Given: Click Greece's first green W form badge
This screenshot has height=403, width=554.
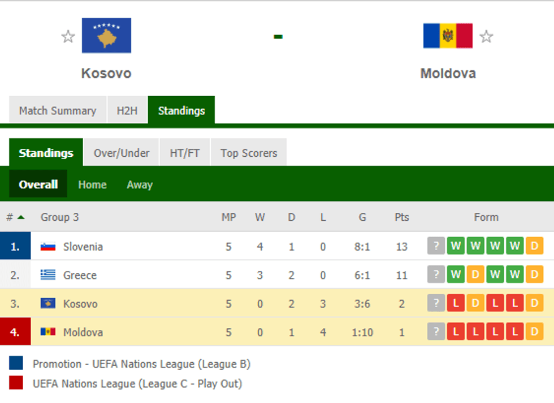Looking at the screenshot, I should pos(456,275).
